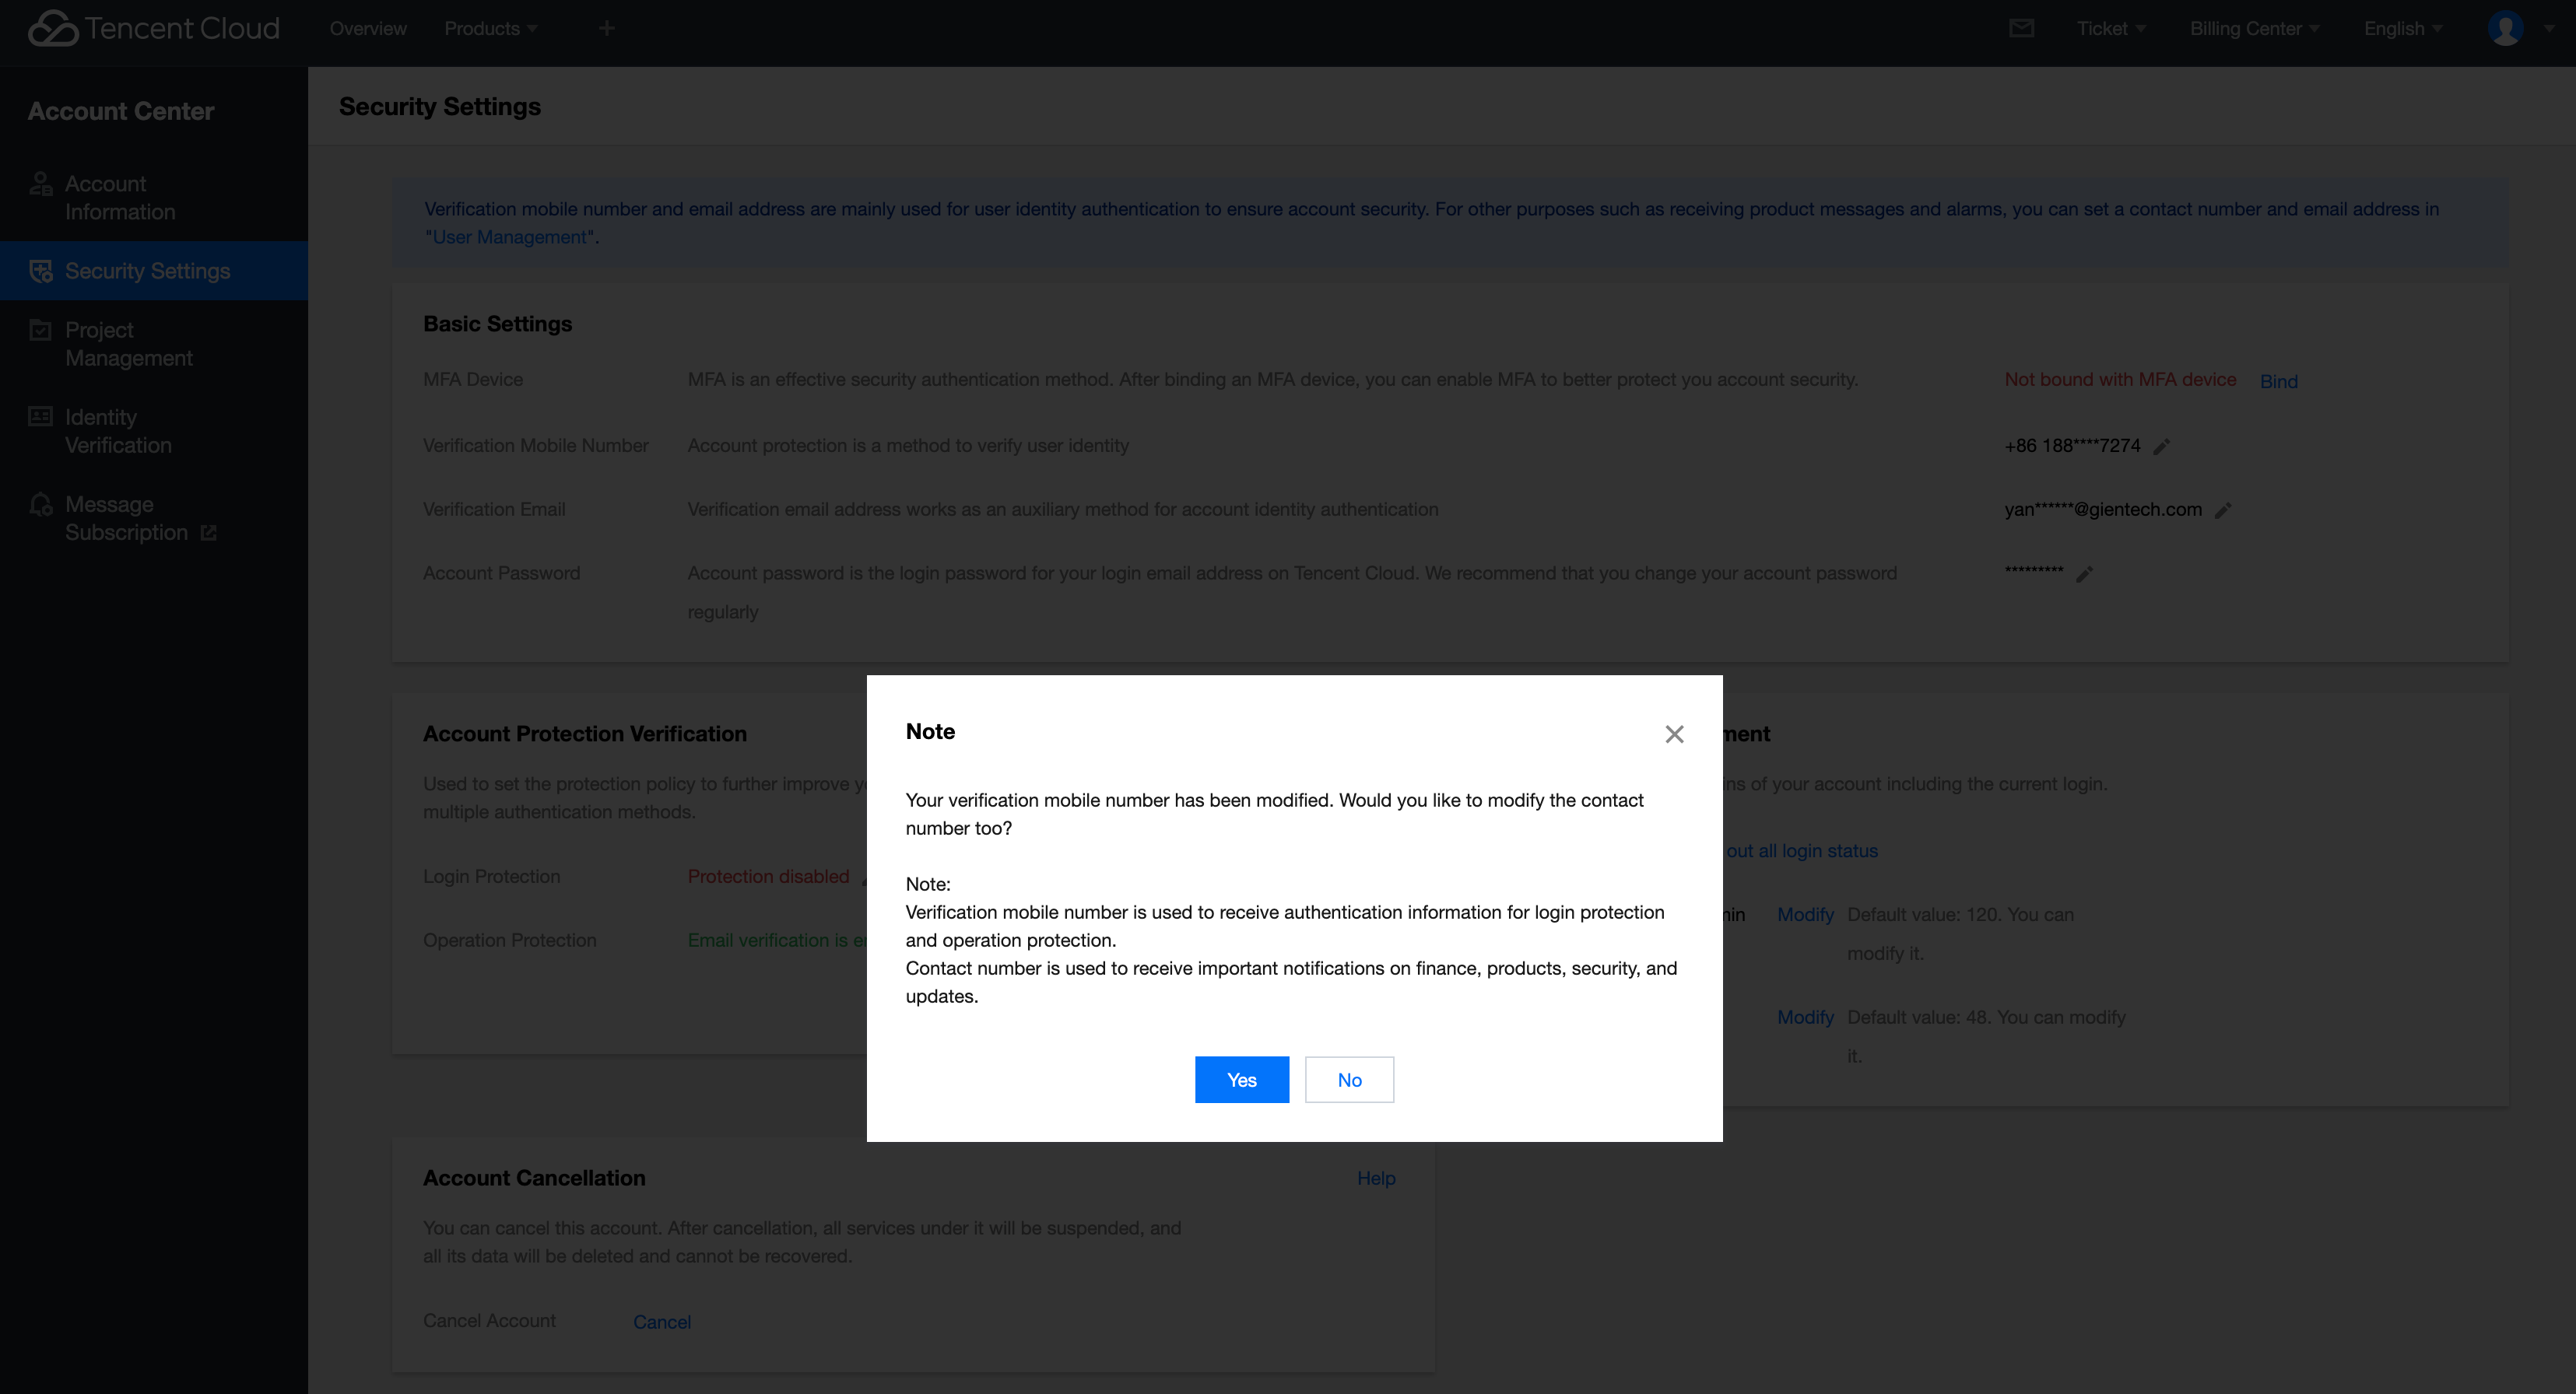Edit the verification mobile number via pencil icon
Viewport: 2576px width, 1394px height.
pos(2161,446)
